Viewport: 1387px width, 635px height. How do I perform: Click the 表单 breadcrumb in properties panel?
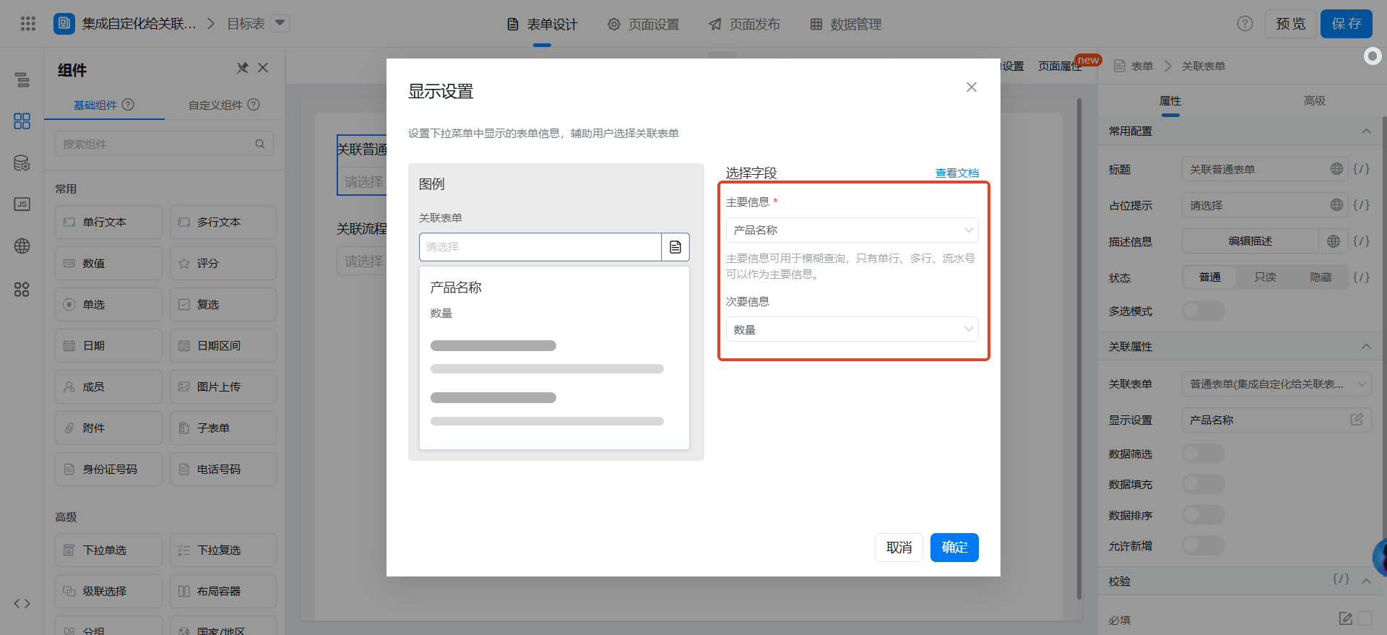tap(1141, 66)
